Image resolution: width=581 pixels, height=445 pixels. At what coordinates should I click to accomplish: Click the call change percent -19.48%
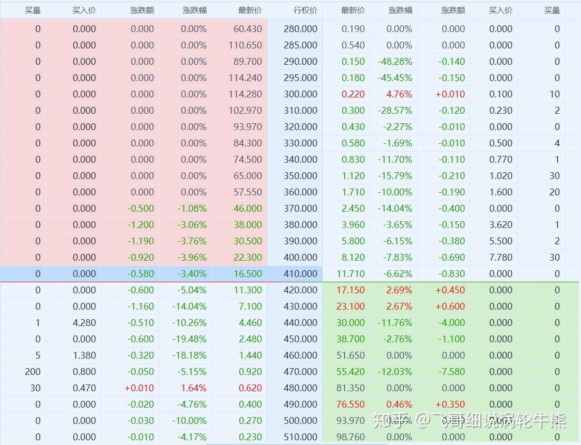(x=189, y=339)
